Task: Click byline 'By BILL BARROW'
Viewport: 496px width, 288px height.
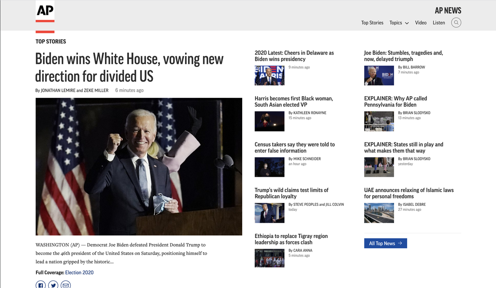Action: (x=411, y=67)
